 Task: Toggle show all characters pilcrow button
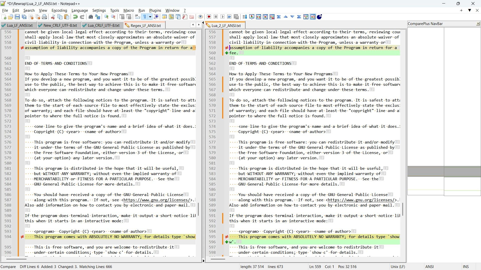click(x=145, y=17)
